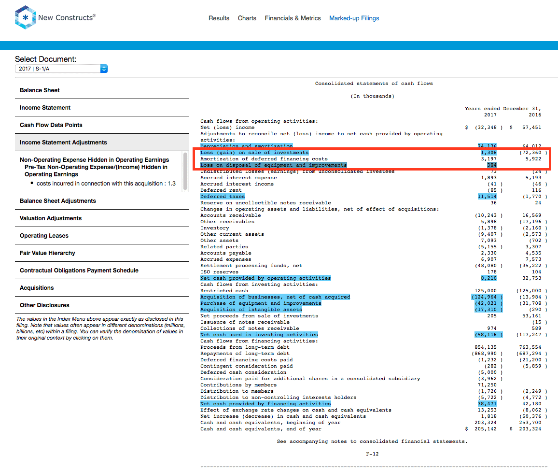
Task: Expand the Balance Sheet section
Action: (102, 90)
